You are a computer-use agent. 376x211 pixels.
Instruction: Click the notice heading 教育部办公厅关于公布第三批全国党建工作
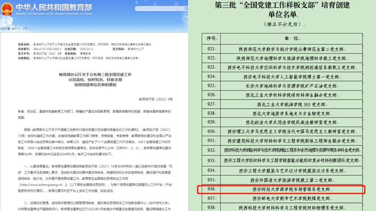point(95,74)
